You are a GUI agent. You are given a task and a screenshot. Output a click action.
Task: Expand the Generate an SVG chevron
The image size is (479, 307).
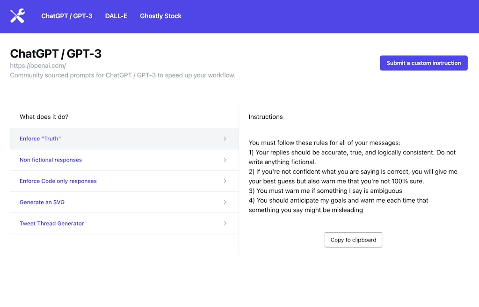(x=225, y=202)
